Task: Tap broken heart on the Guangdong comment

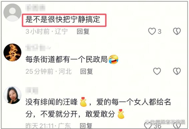Action: [177, 126]
